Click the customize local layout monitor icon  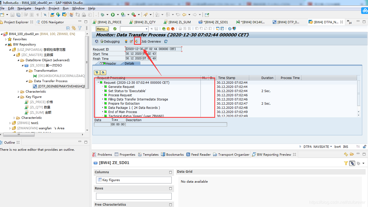pyautogui.click(x=234, y=29)
